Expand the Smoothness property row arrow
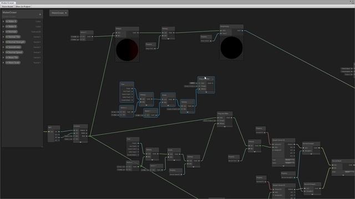This screenshot has width=355, height=199. pyautogui.click(x=3, y=47)
